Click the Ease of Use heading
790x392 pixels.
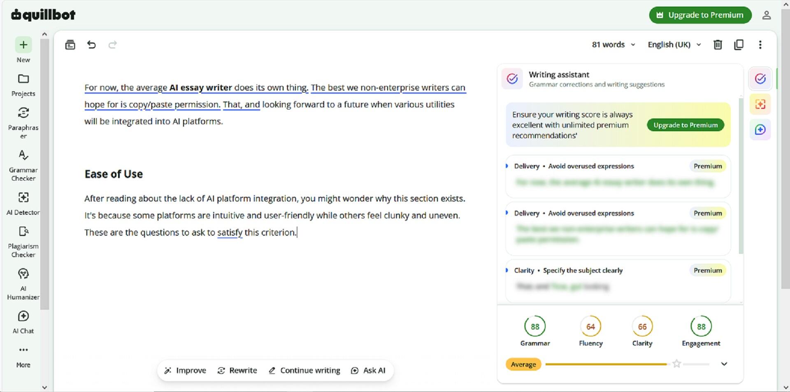pos(114,174)
